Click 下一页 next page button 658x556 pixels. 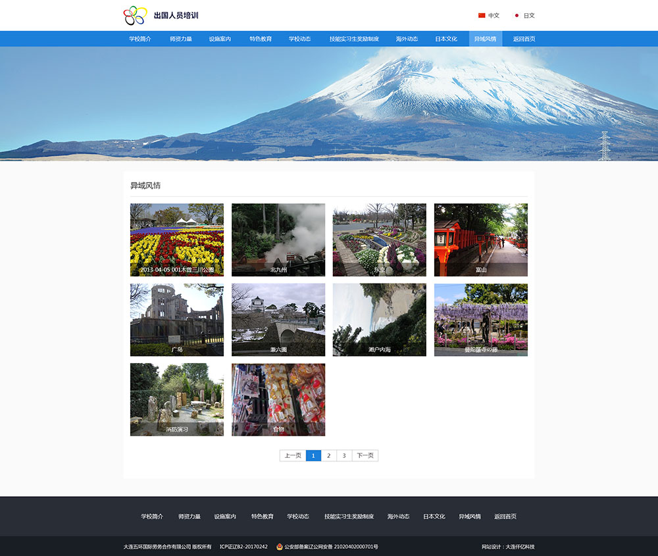pos(365,455)
